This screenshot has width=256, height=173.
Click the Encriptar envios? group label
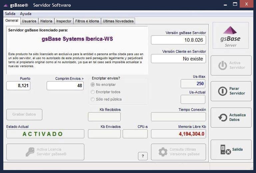(x=106, y=78)
